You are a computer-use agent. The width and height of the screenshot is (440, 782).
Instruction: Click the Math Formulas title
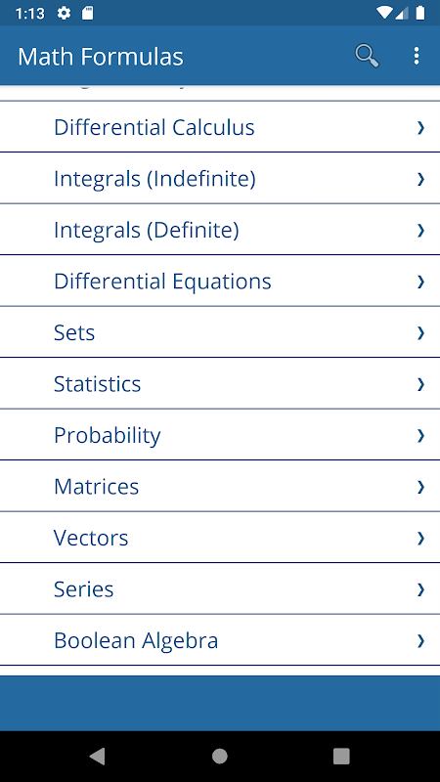(x=101, y=57)
